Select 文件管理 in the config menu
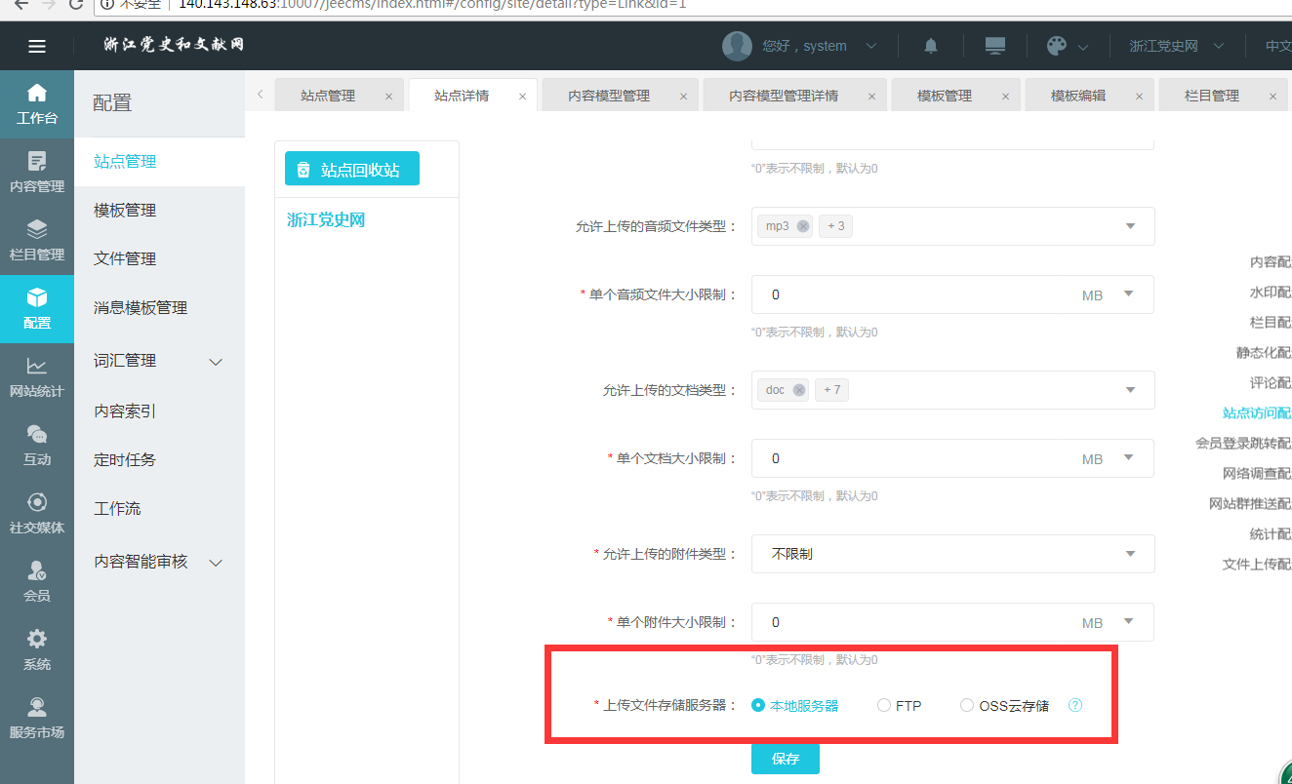 [x=125, y=258]
